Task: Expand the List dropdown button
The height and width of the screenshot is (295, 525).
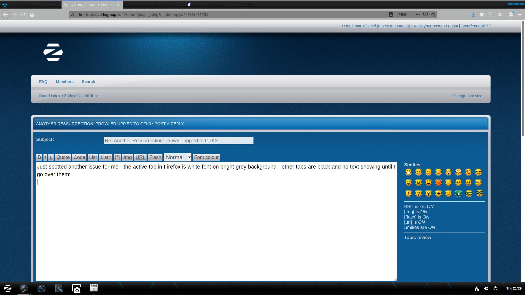Action: coord(93,157)
